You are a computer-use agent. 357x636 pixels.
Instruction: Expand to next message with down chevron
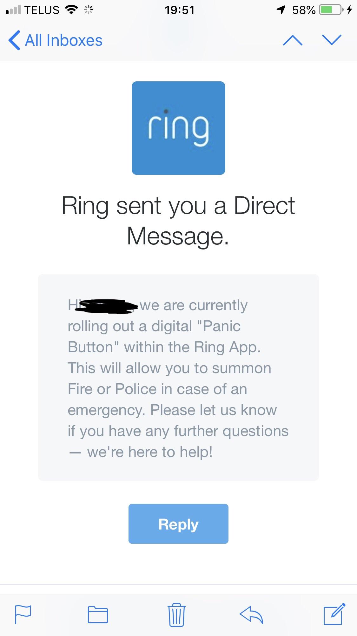coord(331,40)
